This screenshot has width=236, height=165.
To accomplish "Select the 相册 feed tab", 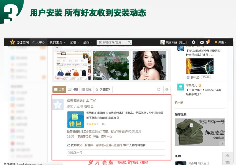I will pyautogui.click(x=73, y=89).
